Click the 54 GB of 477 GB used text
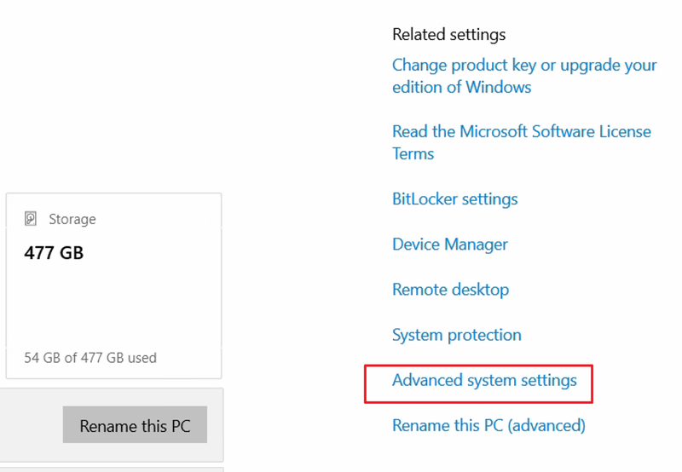The height and width of the screenshot is (472, 682). (x=90, y=358)
